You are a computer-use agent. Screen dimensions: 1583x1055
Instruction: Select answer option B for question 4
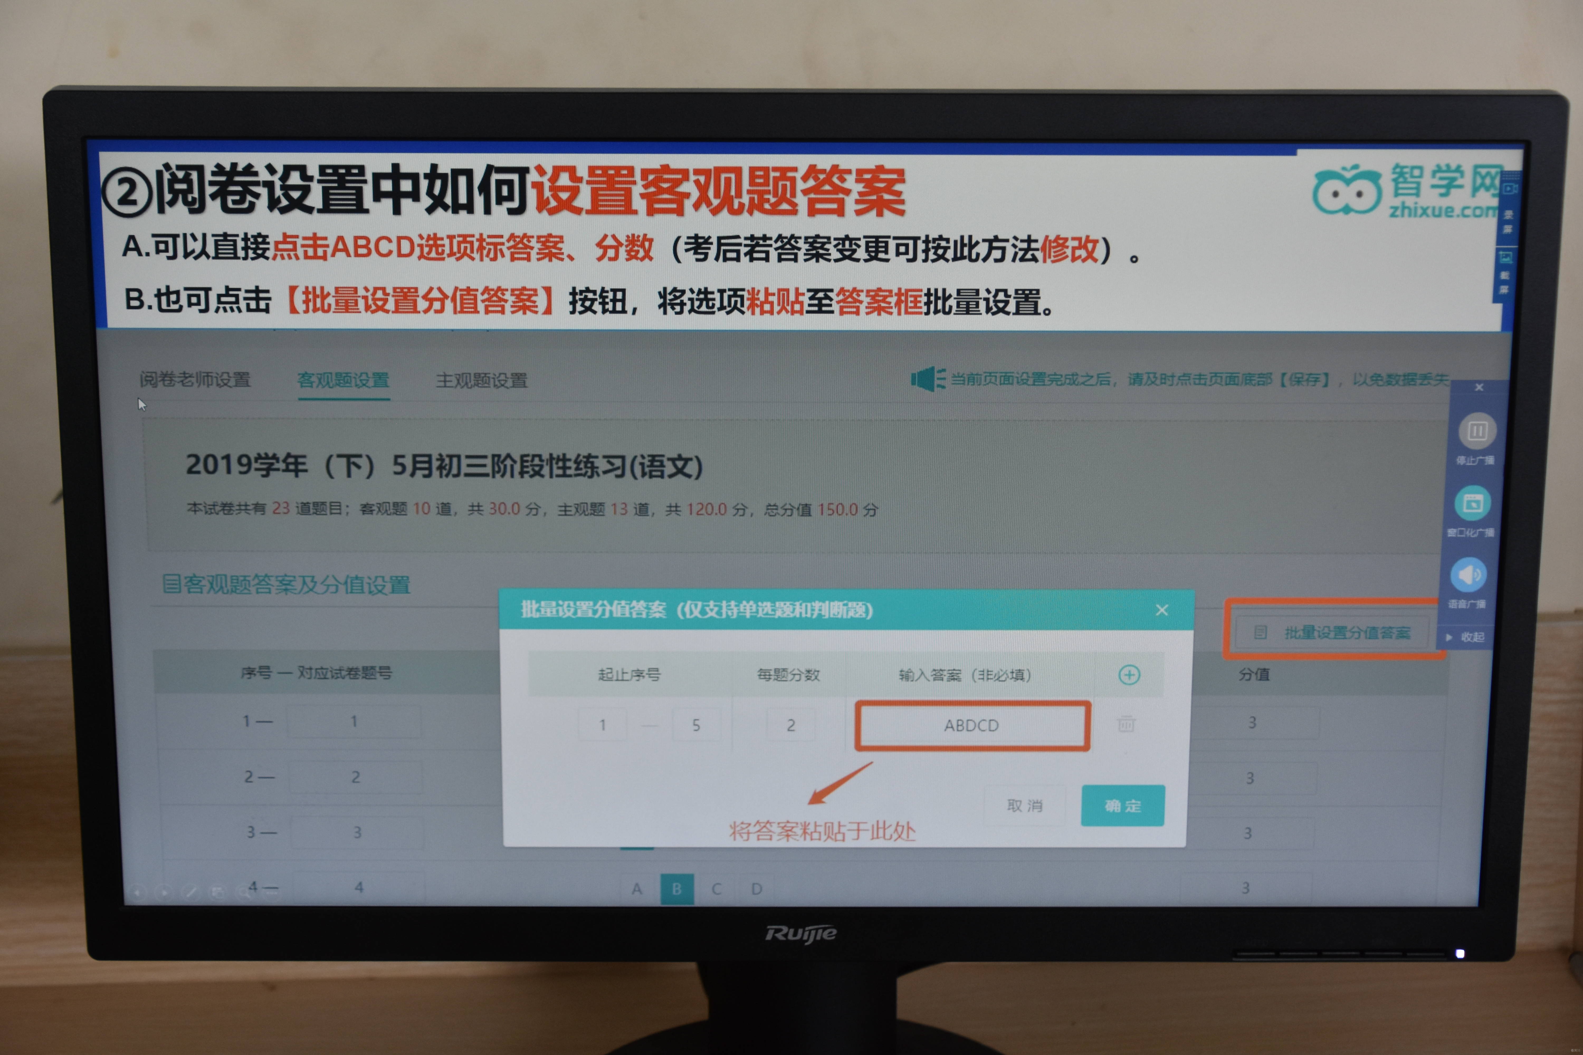coord(677,889)
